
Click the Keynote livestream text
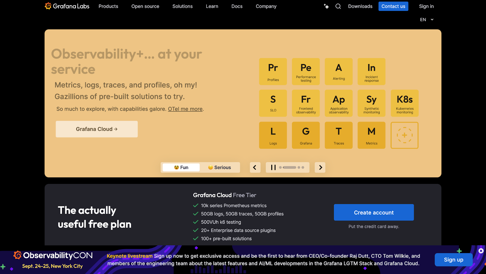click(x=130, y=256)
